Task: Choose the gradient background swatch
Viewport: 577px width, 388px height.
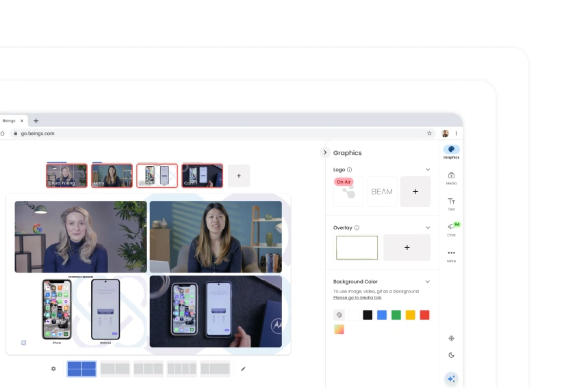Action: tap(339, 329)
